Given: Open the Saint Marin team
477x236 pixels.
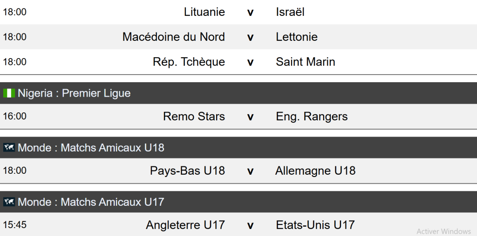Looking at the screenshot, I should 306,62.
